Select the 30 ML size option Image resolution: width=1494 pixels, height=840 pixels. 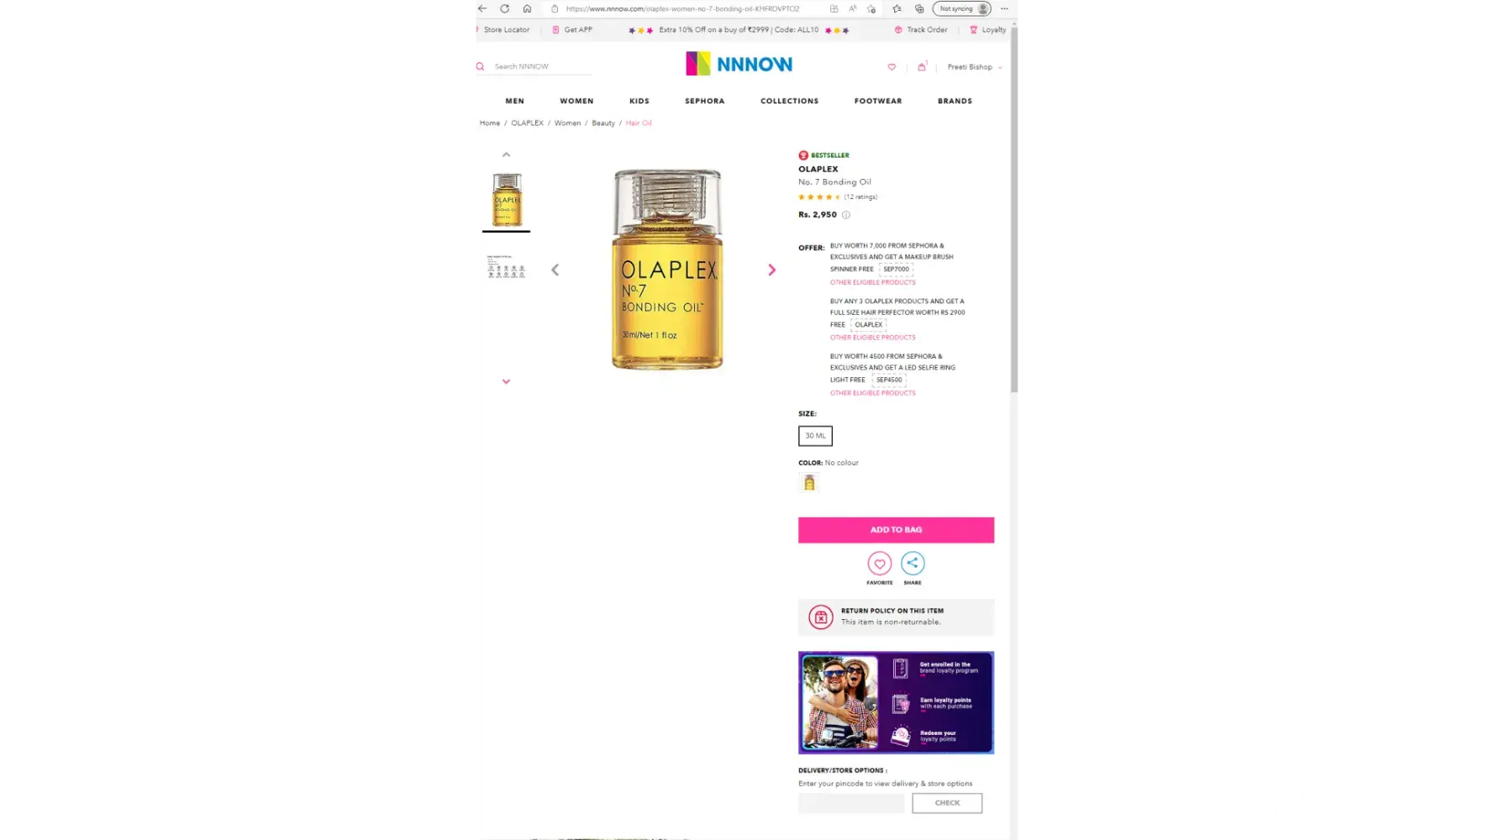point(815,436)
